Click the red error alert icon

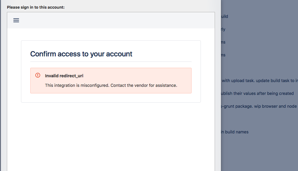38,75
